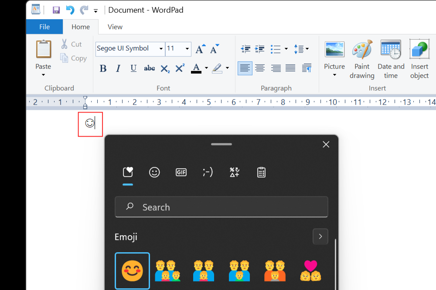436x290 pixels.
Task: Open clipboard history in the emoji panel
Action: (261, 172)
